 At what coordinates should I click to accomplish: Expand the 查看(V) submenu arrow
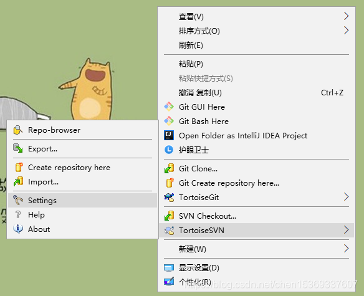pyautogui.click(x=346, y=16)
